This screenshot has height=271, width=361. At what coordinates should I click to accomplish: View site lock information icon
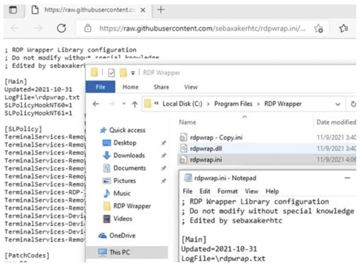88,28
